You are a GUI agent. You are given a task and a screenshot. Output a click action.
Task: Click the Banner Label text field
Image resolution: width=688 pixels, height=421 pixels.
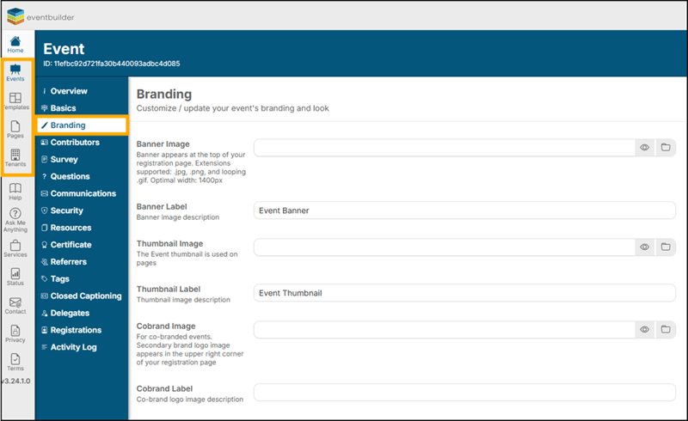tap(464, 210)
